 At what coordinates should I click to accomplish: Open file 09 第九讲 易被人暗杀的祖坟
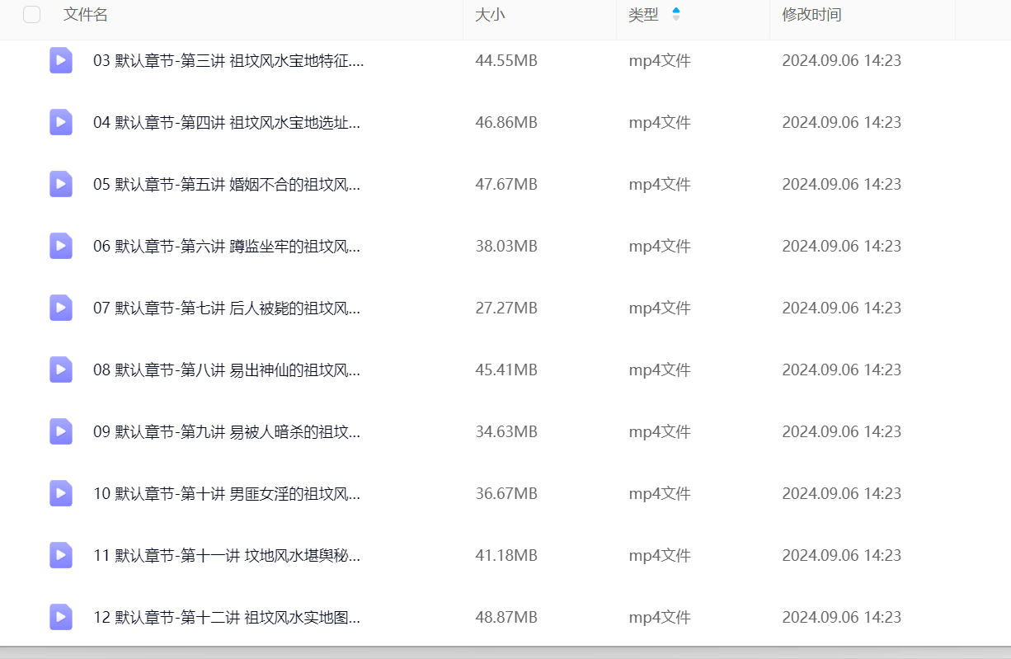click(227, 432)
